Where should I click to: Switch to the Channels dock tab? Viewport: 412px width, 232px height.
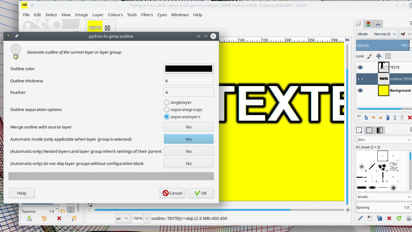point(368,24)
